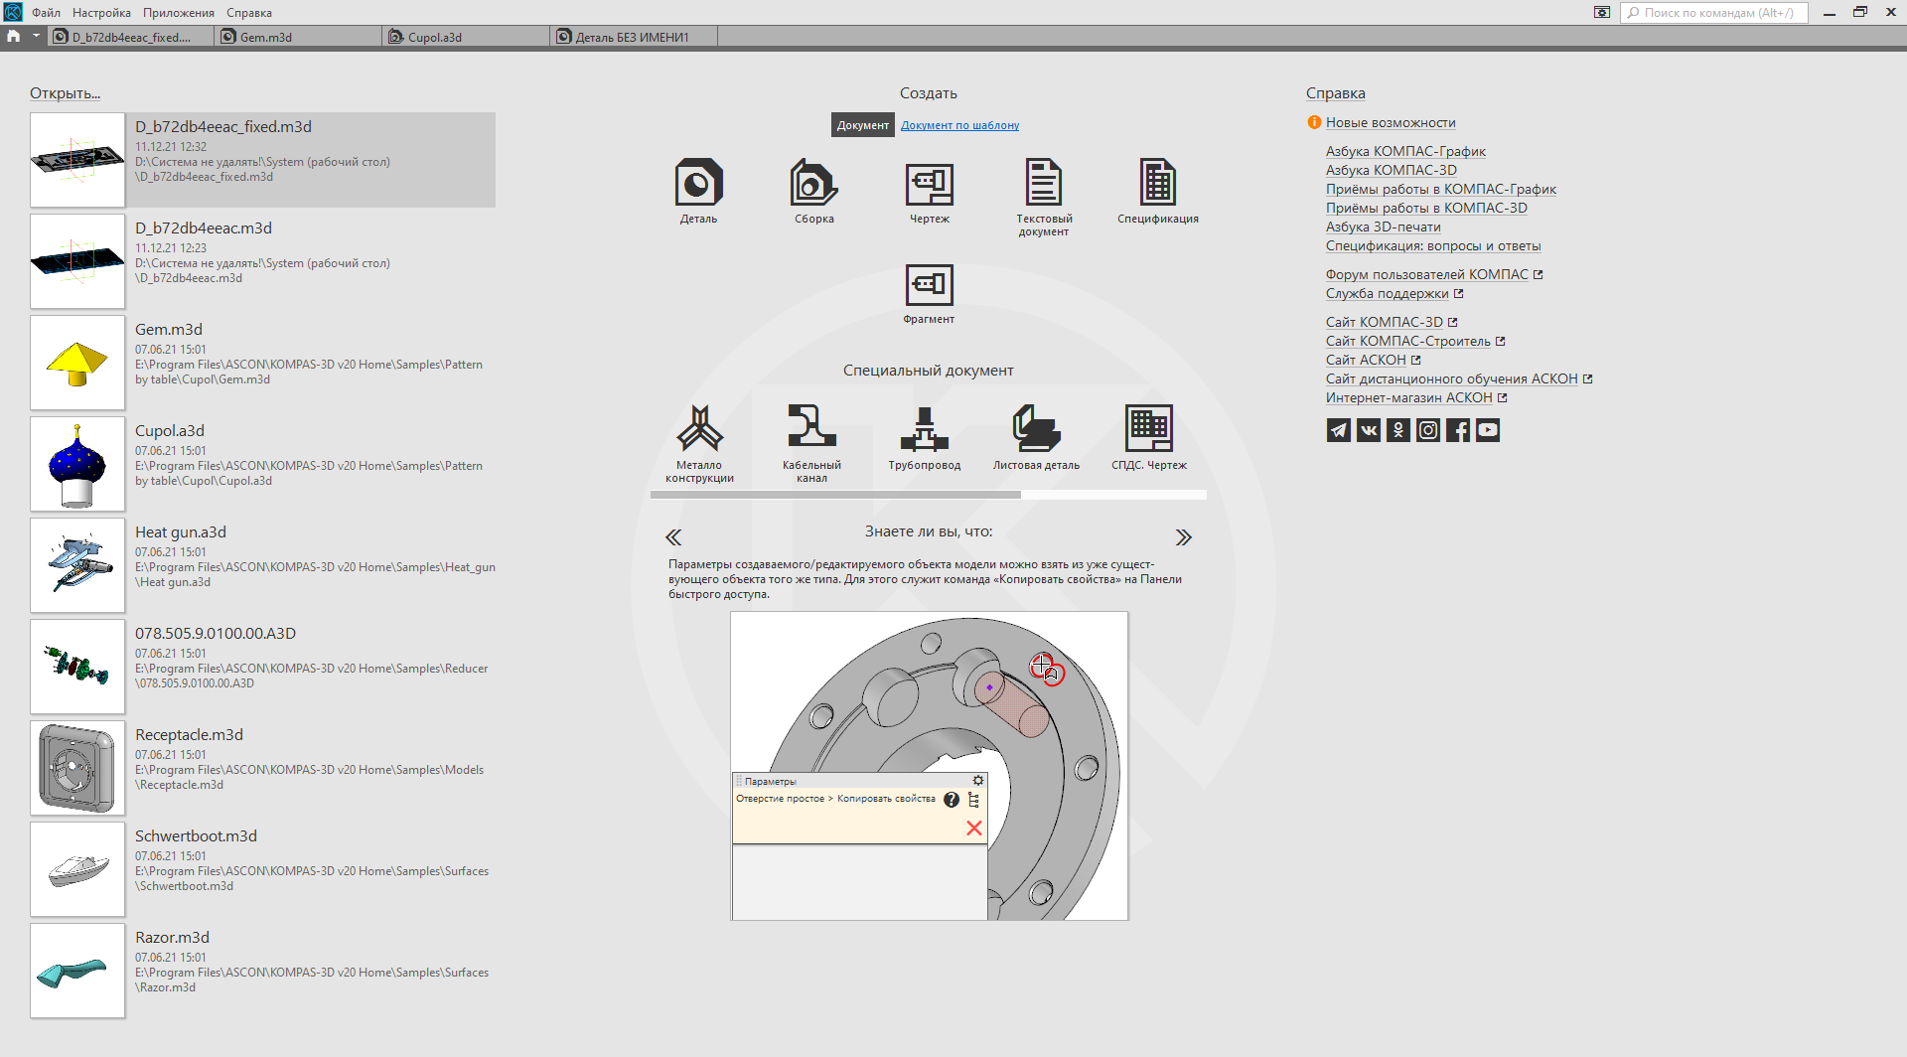1907x1057 pixels.
Task: Click the Справка heading link
Action: pos(1335,93)
